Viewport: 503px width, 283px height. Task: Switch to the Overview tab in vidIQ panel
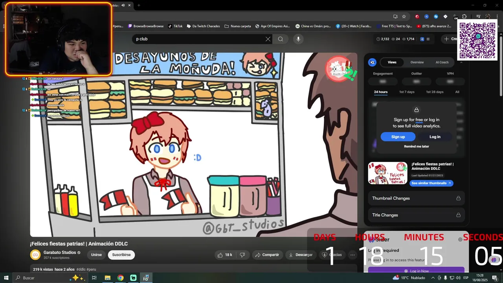[x=417, y=62]
